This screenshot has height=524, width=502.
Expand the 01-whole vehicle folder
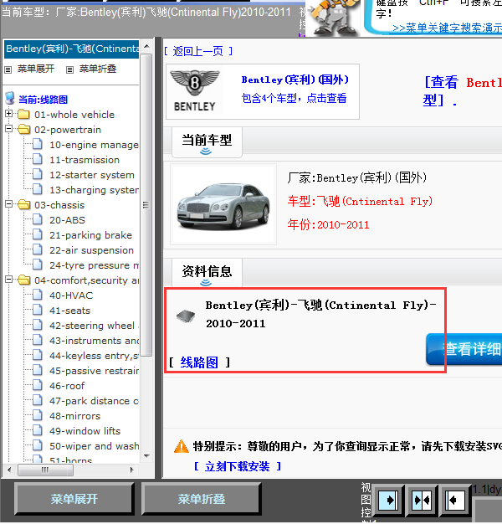coord(9,114)
